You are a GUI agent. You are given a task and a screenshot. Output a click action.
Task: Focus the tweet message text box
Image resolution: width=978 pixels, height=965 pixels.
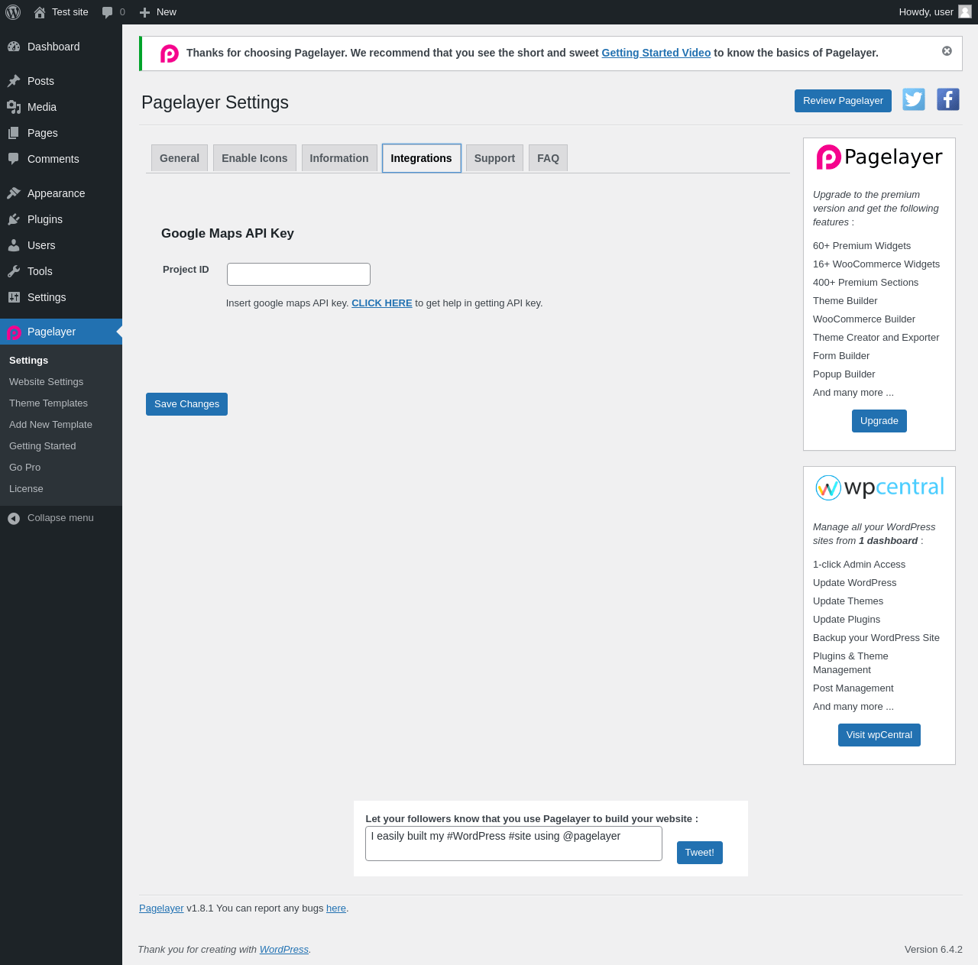click(513, 844)
